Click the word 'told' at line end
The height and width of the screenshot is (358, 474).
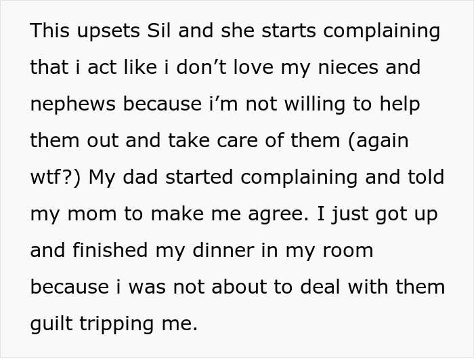click(x=425, y=178)
